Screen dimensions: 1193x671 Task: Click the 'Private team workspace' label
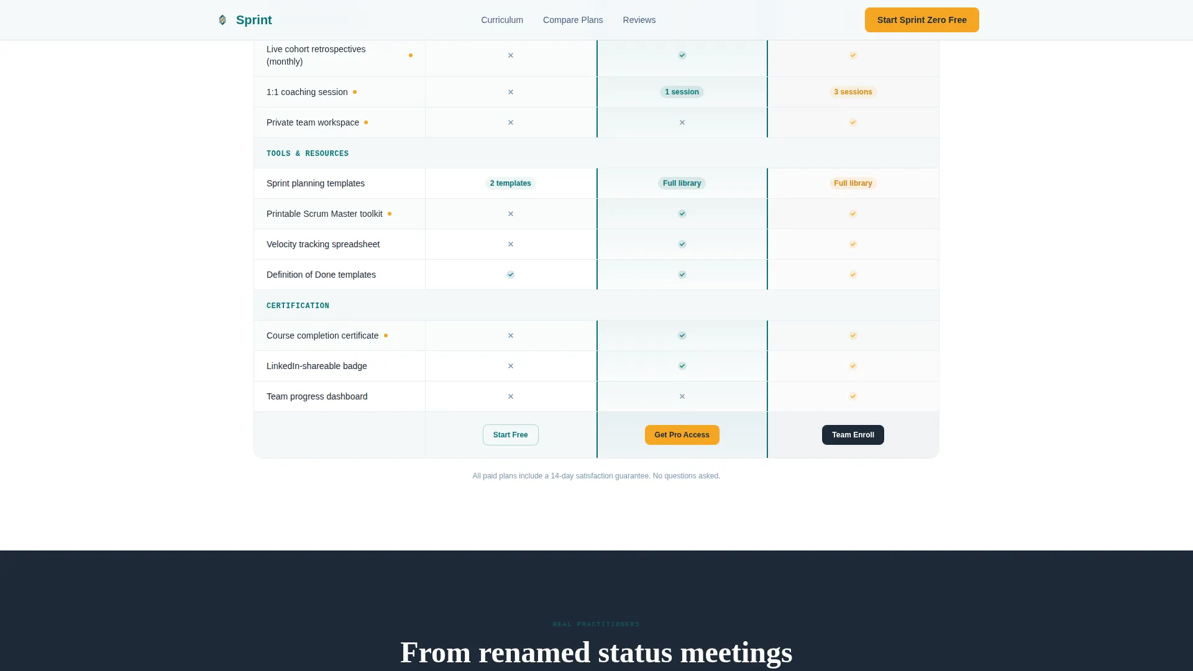pyautogui.click(x=313, y=122)
